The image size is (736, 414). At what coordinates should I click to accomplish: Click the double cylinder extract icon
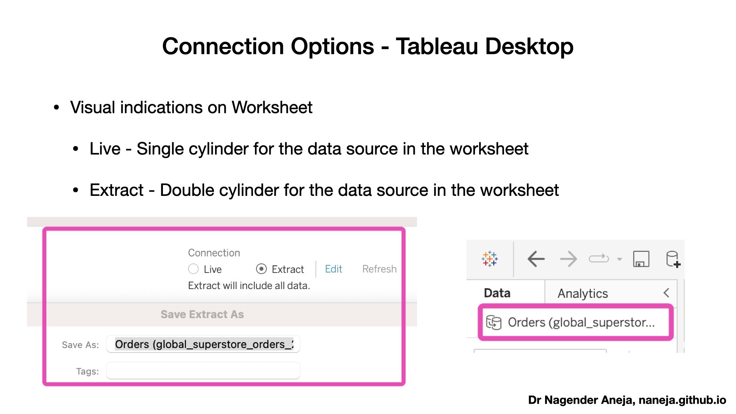click(x=493, y=322)
